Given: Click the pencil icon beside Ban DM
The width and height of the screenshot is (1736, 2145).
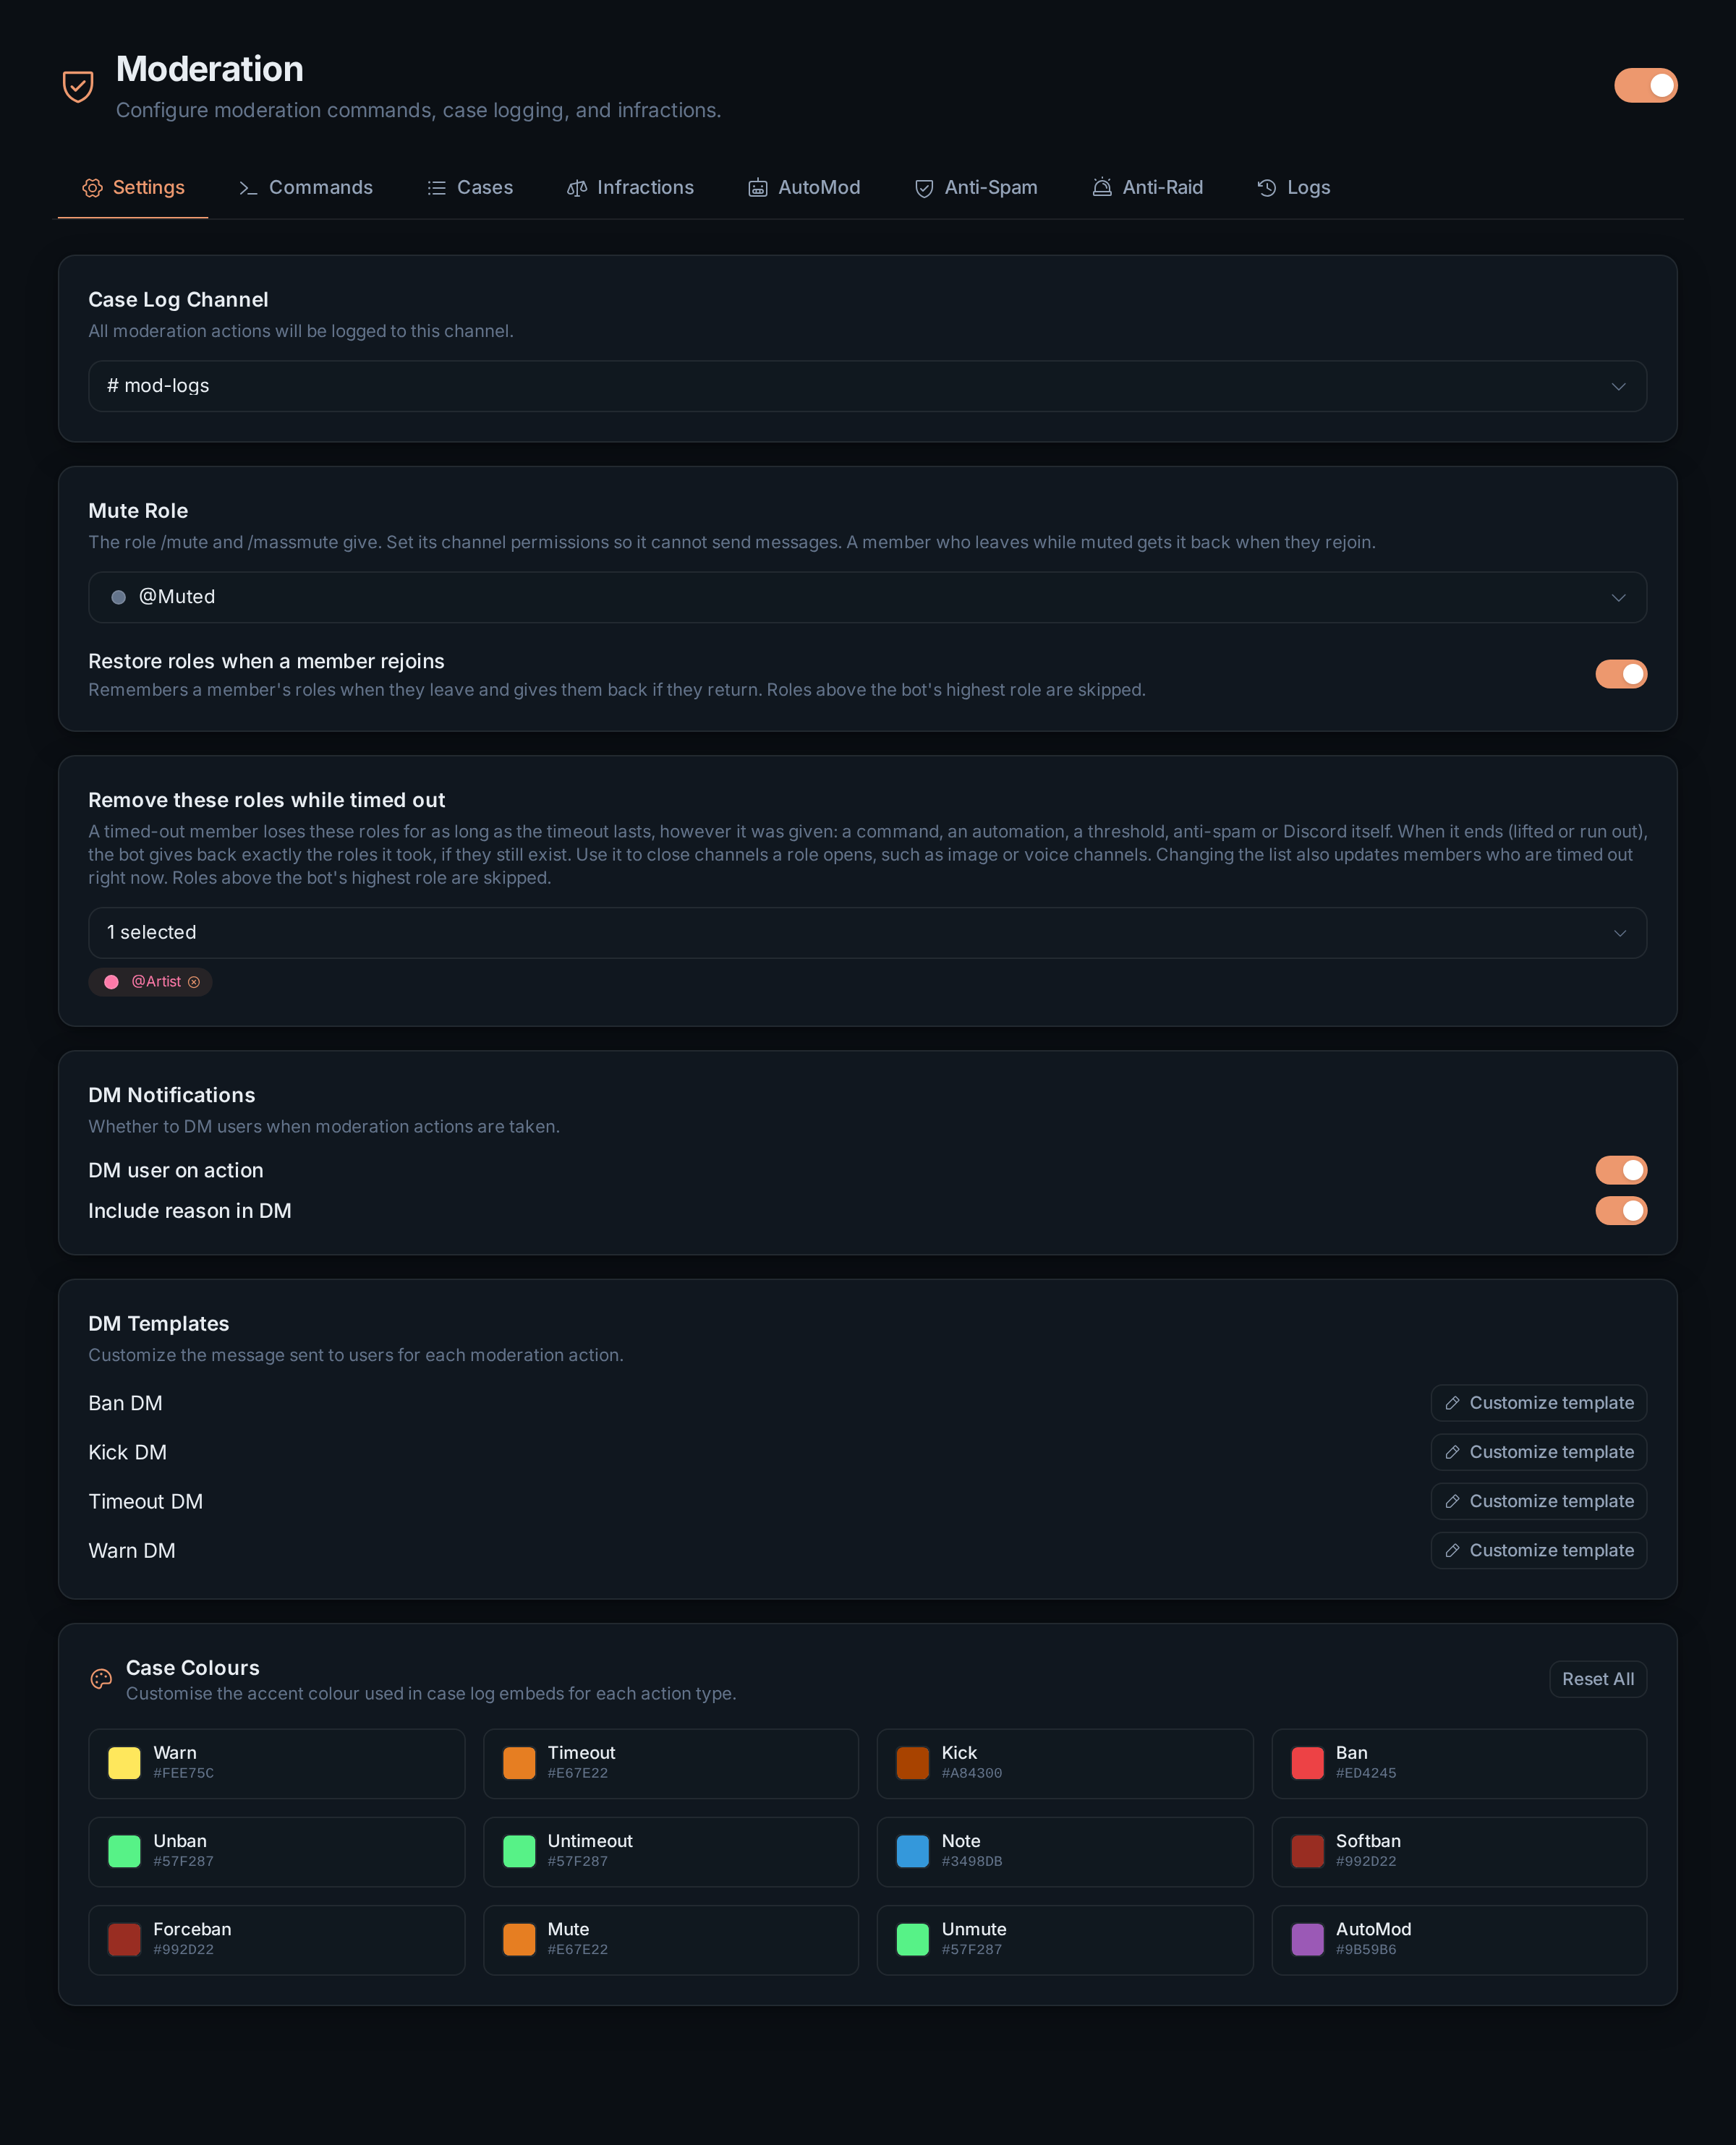Looking at the screenshot, I should [x=1452, y=1403].
